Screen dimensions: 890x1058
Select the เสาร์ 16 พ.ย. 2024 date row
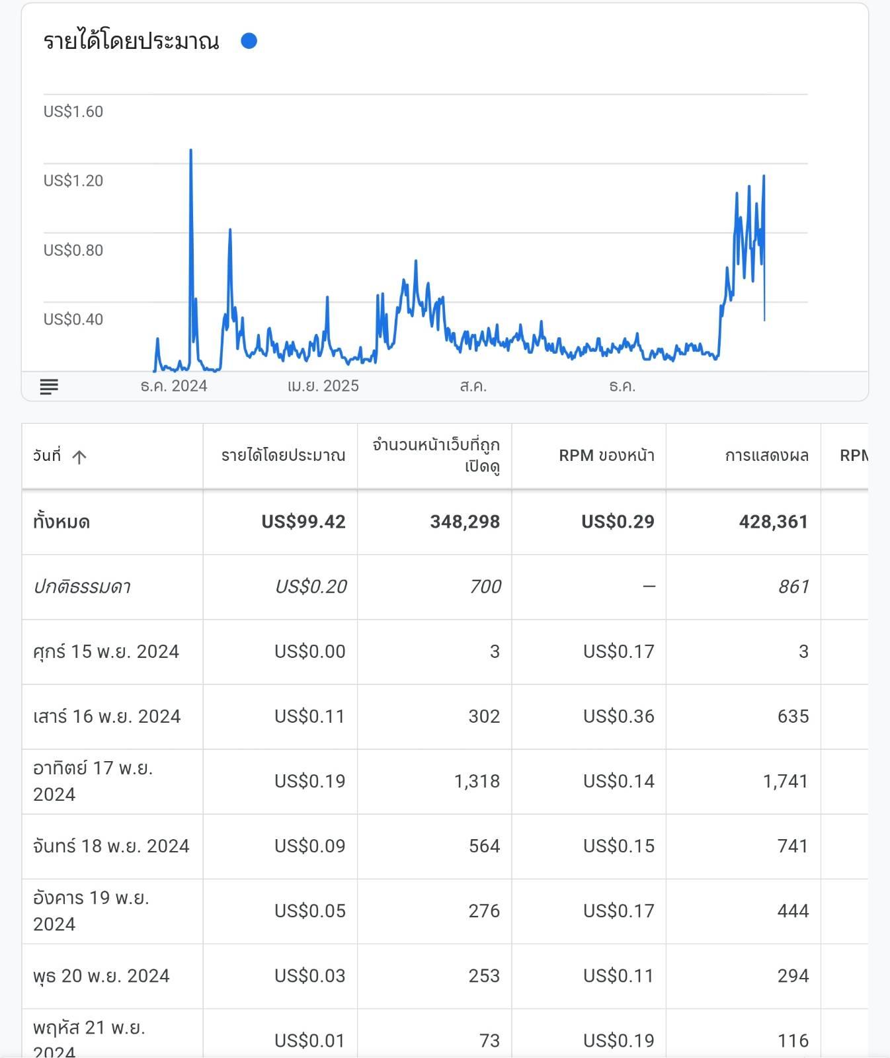tap(107, 717)
